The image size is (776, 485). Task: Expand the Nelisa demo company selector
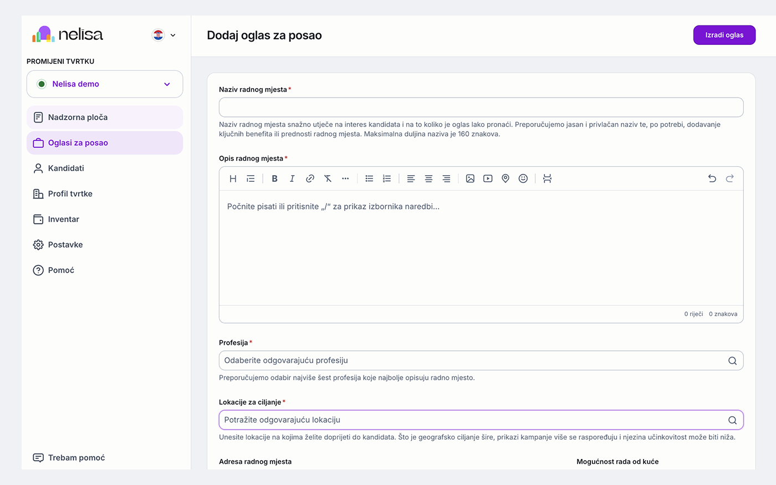[105, 84]
